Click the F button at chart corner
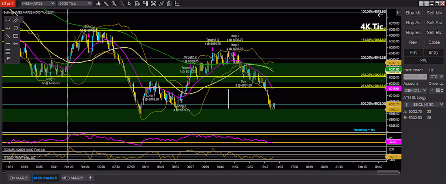 tap(398, 13)
